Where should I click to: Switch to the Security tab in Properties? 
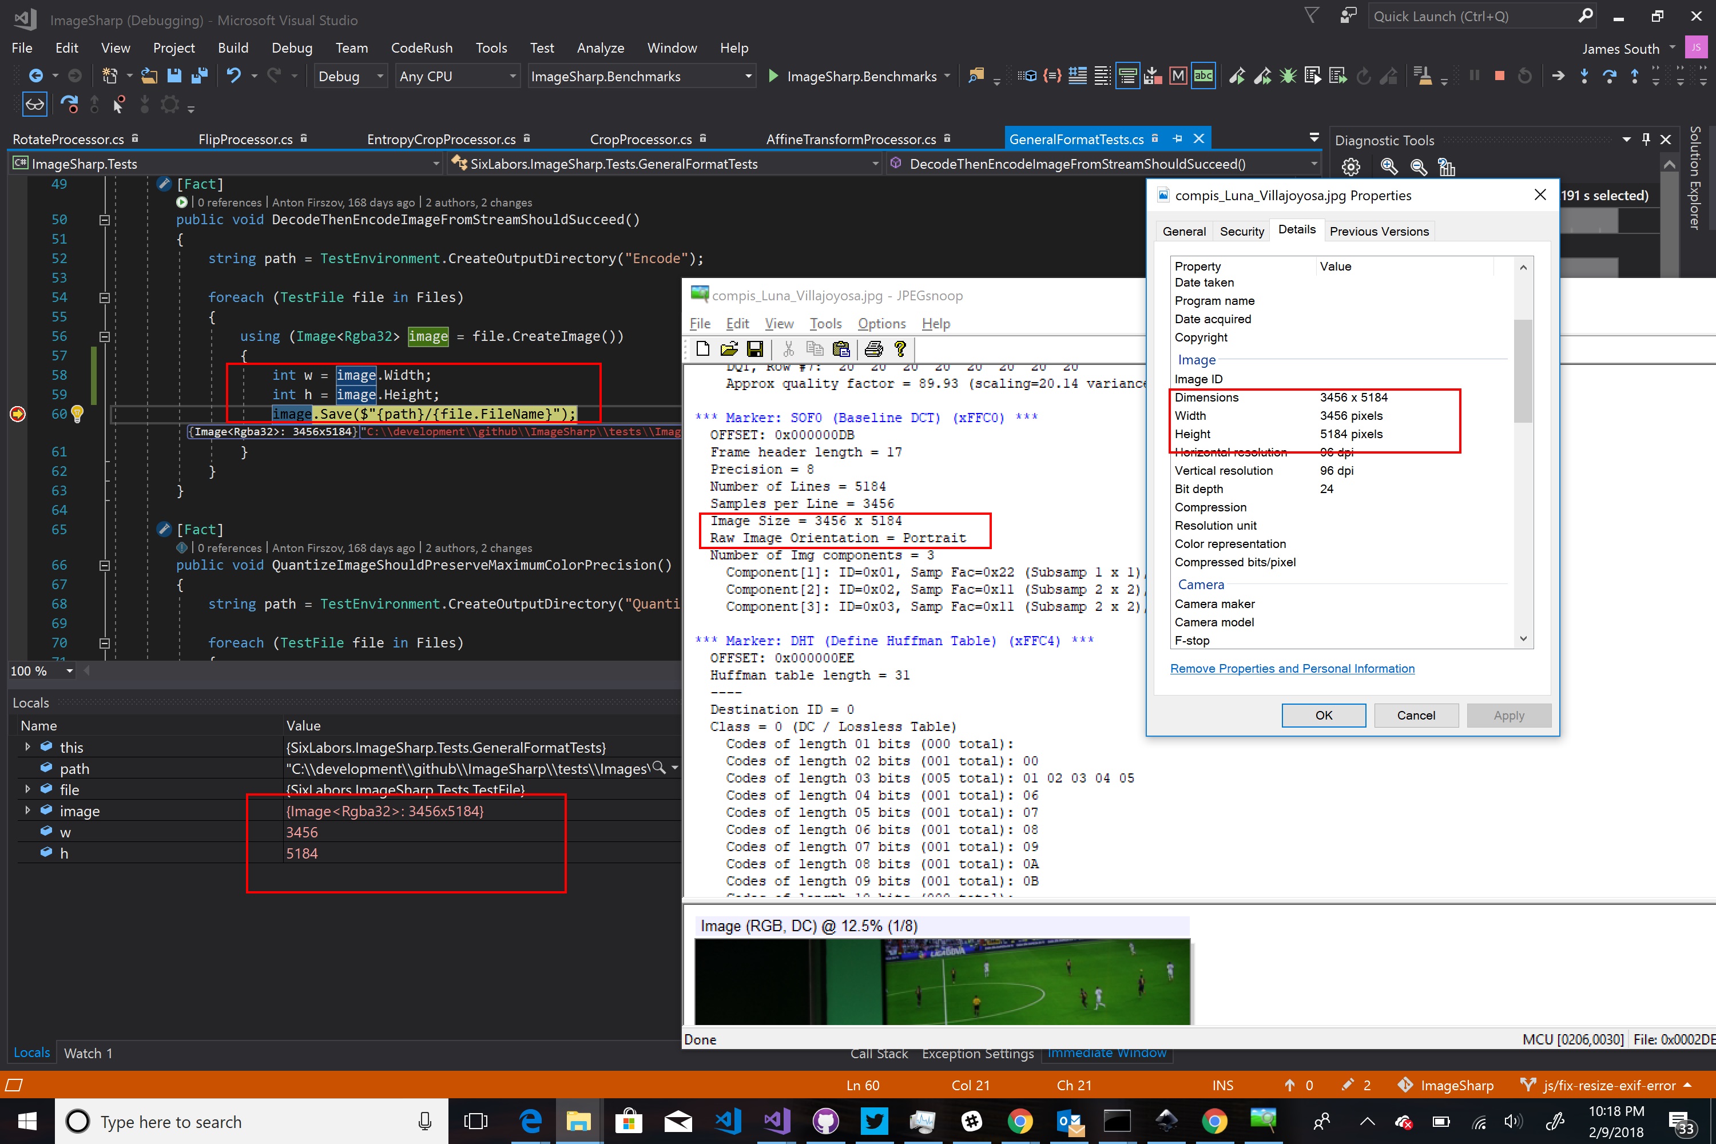click(x=1241, y=231)
